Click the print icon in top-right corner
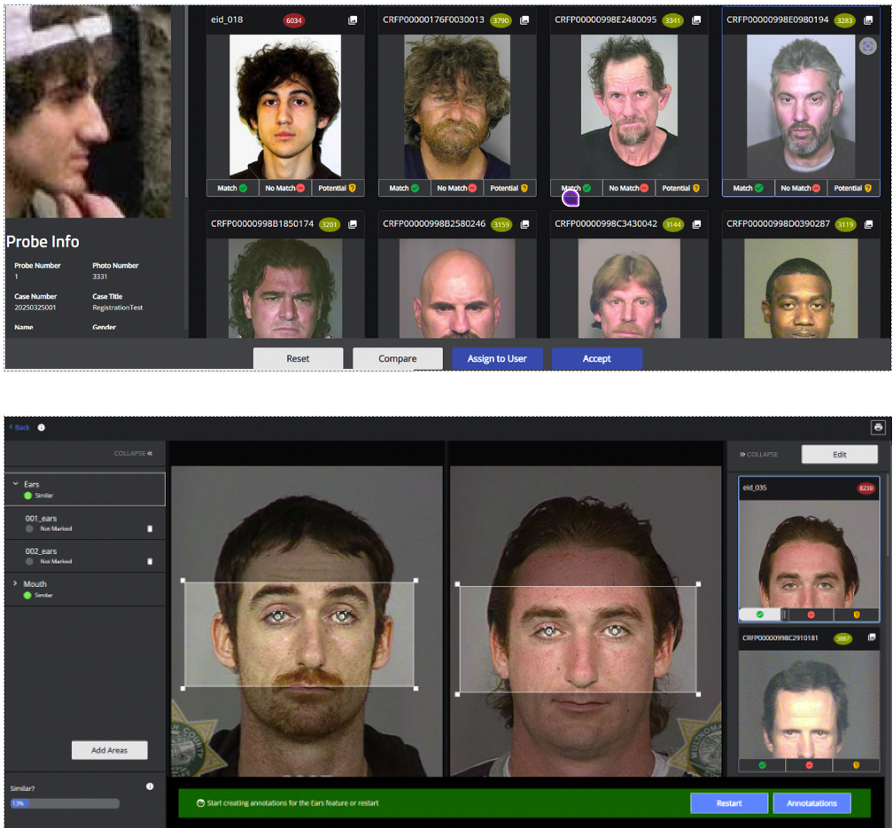893x828 pixels. click(x=878, y=427)
